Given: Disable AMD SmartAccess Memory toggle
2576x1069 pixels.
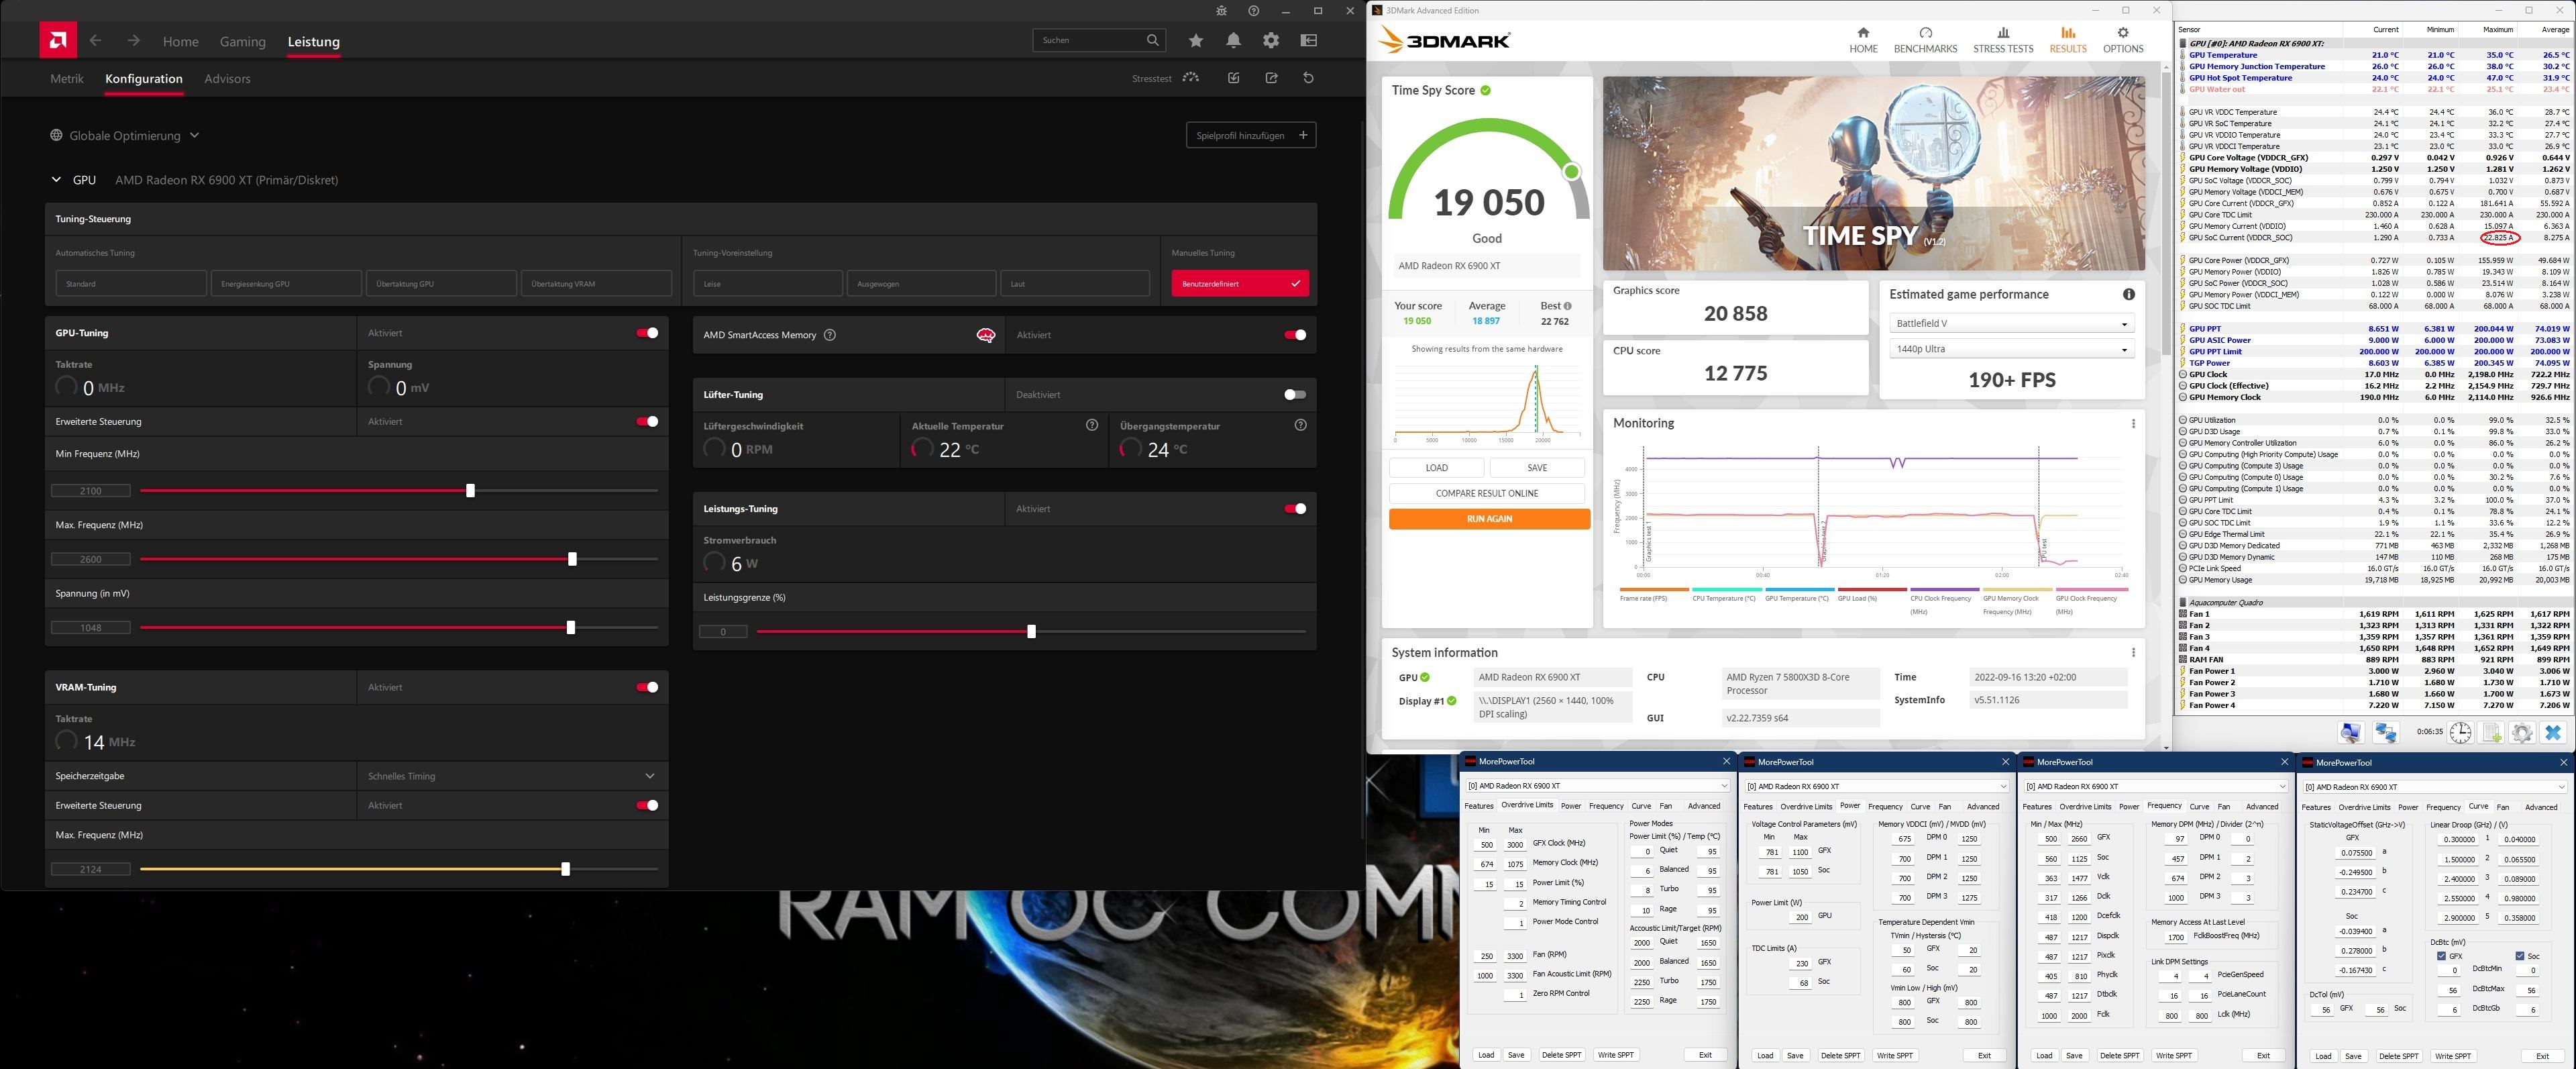Looking at the screenshot, I should [x=1295, y=335].
